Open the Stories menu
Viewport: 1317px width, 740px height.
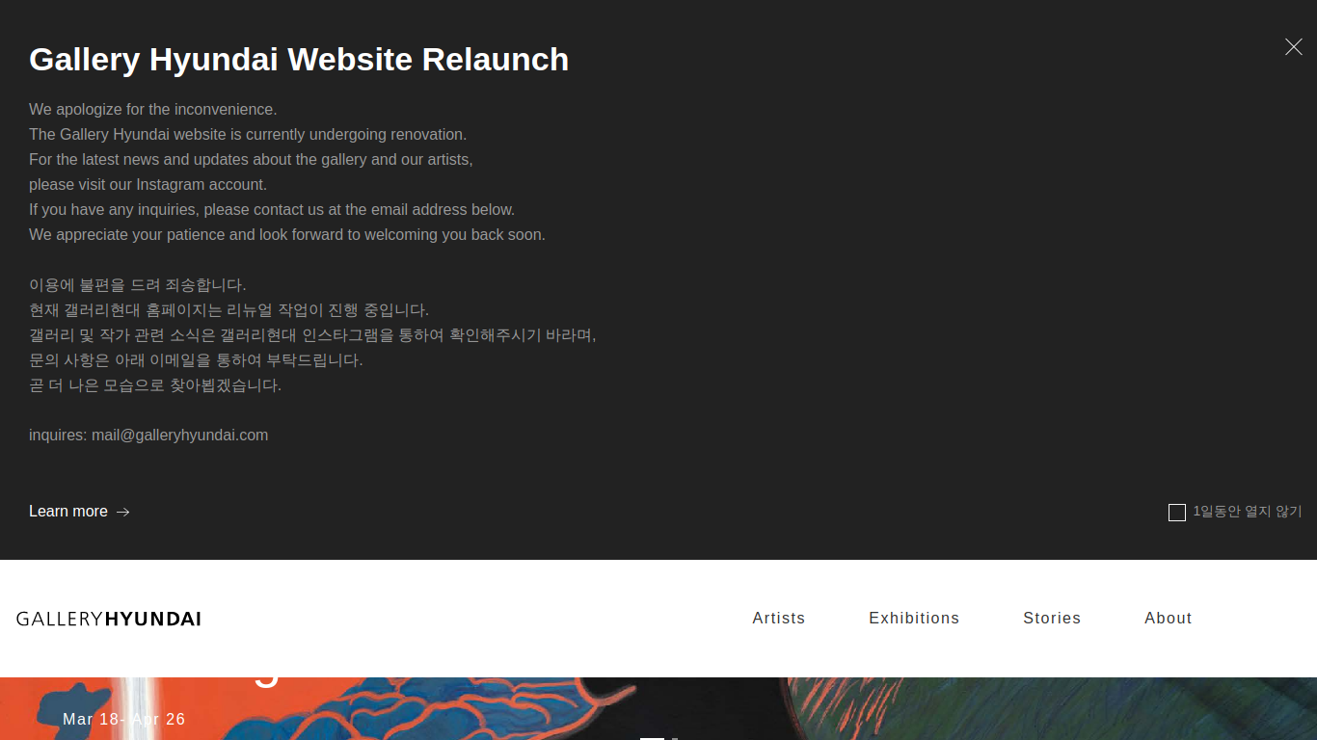1052,619
